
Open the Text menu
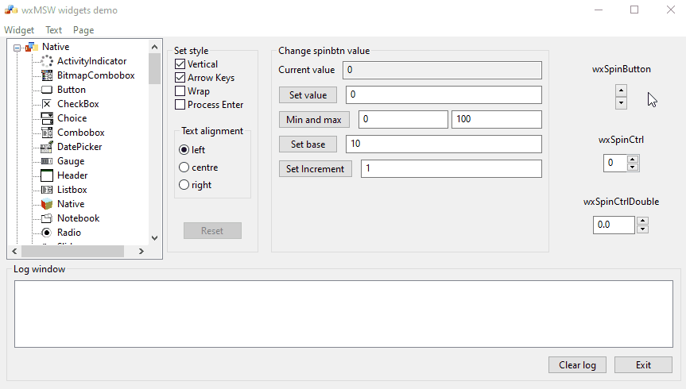pos(54,30)
